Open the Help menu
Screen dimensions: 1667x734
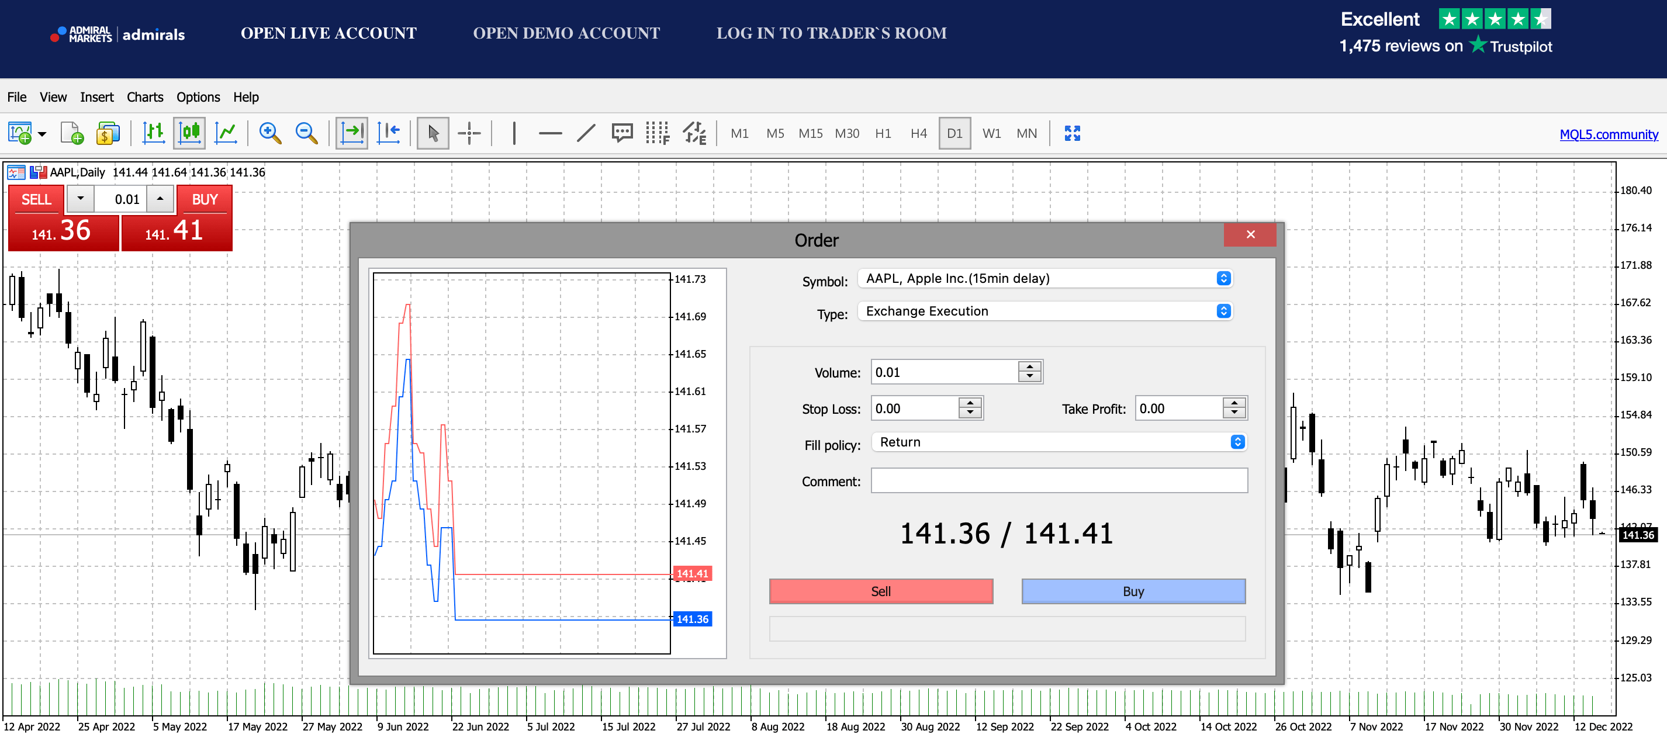pyautogui.click(x=246, y=97)
